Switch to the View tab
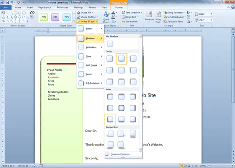Screen dimensions: 235x168 [104, 7]
